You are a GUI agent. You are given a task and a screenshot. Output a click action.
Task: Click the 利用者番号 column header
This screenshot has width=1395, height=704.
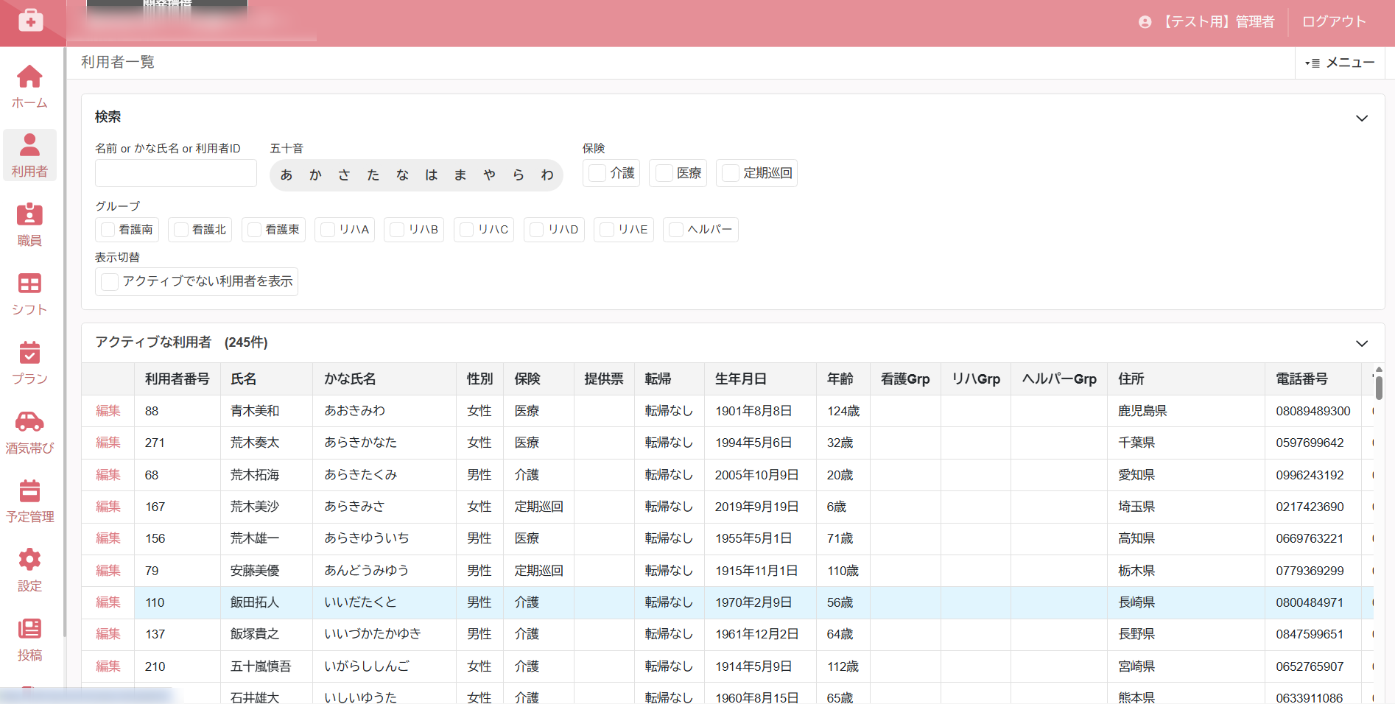coord(178,379)
